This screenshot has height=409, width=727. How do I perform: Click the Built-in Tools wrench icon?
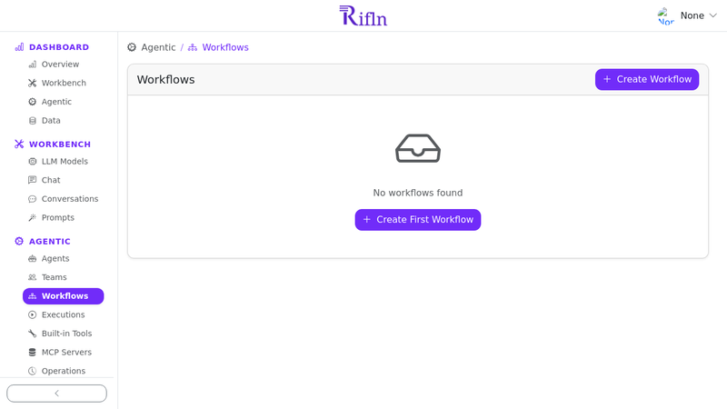pyautogui.click(x=32, y=334)
